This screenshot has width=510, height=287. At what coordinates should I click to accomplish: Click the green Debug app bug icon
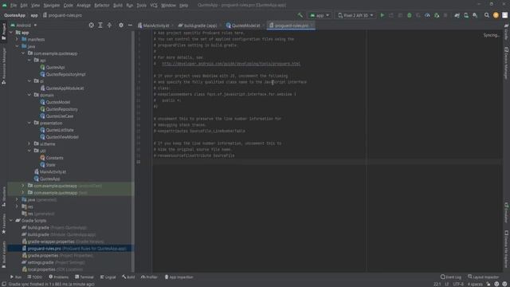coord(409,15)
